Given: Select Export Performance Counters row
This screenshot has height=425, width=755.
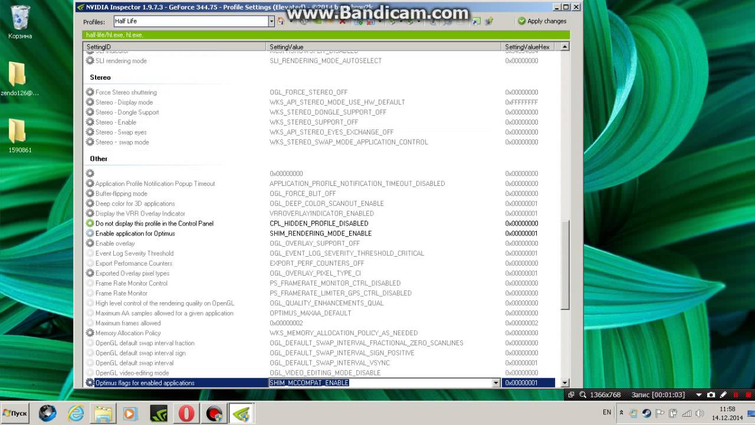Looking at the screenshot, I should point(319,263).
